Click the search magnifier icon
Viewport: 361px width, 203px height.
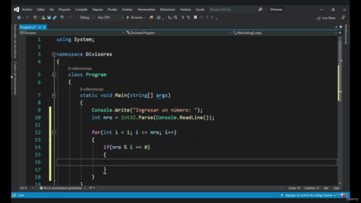[260, 10]
